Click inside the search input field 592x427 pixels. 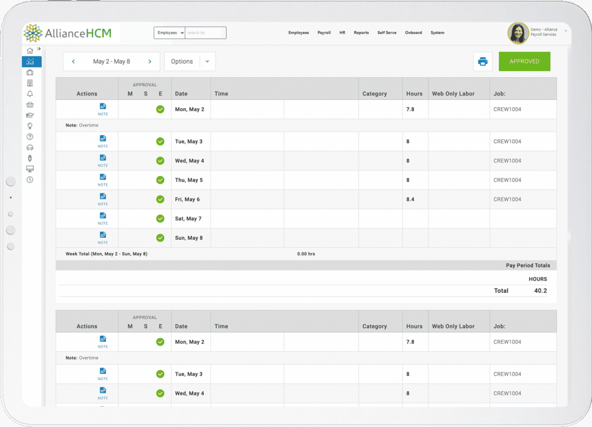[205, 32]
